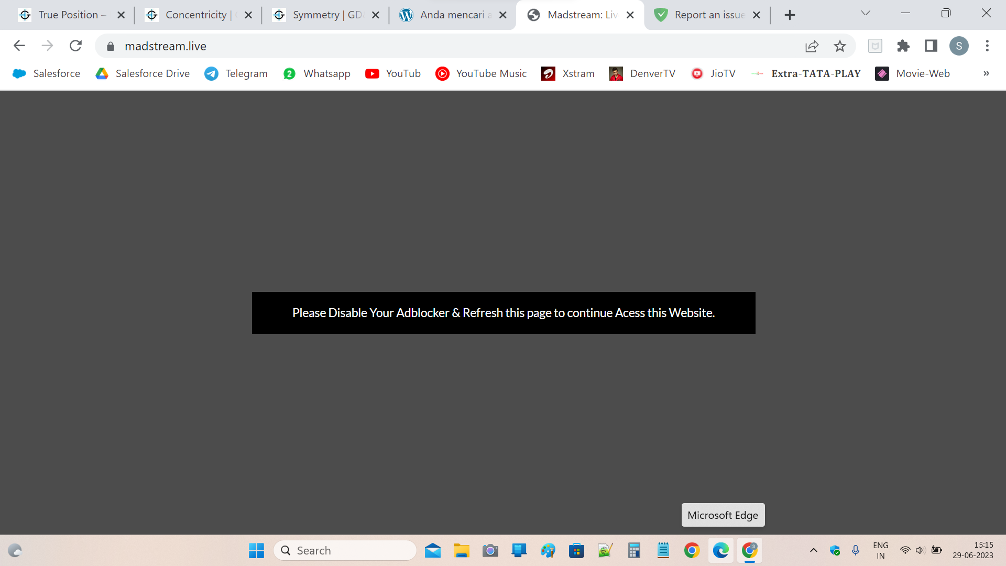This screenshot has height=566, width=1006.
Task: Open the profile avatar menu
Action: click(x=959, y=46)
